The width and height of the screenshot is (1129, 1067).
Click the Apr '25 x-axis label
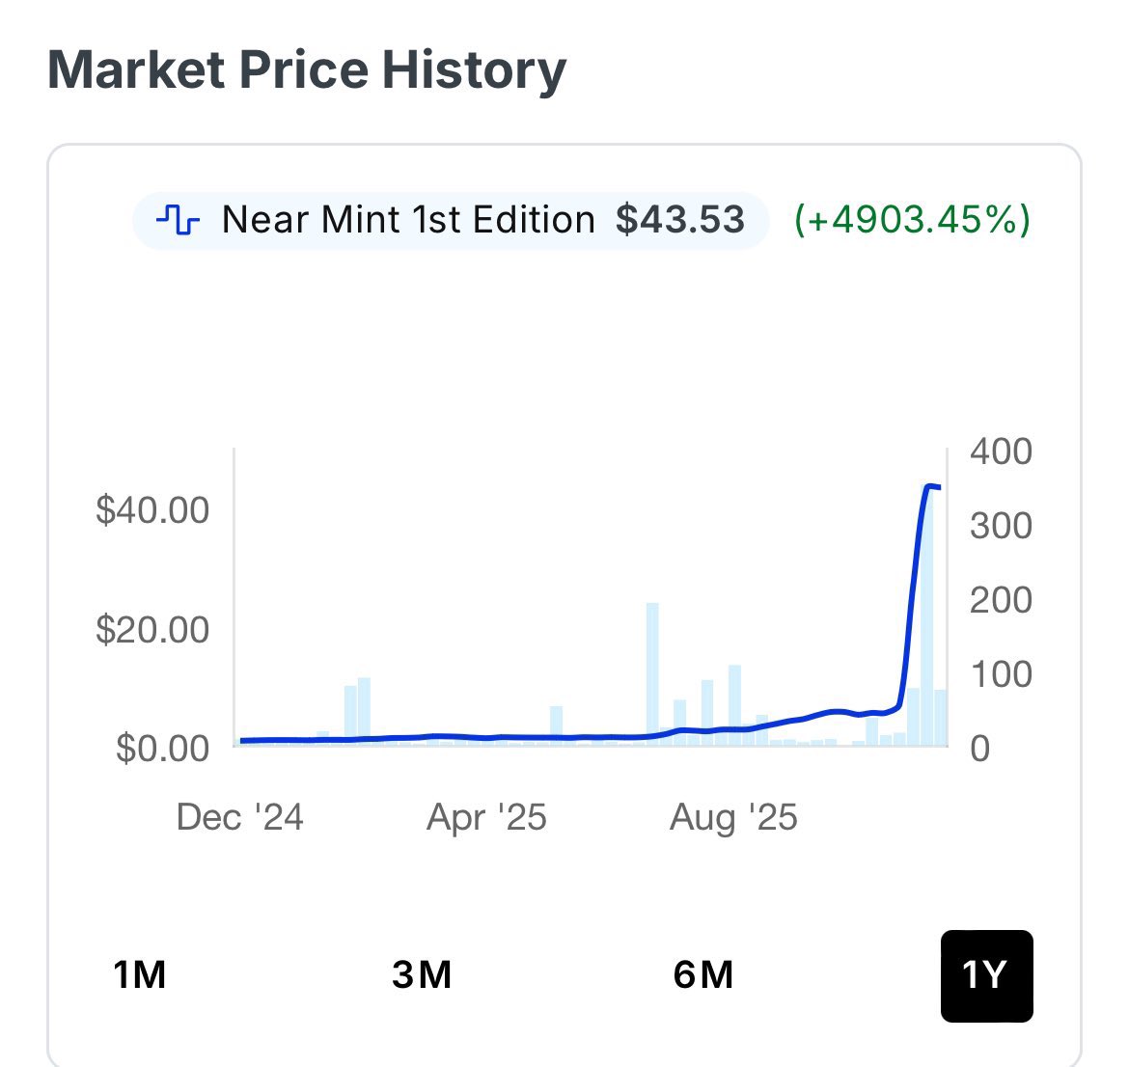point(486,818)
